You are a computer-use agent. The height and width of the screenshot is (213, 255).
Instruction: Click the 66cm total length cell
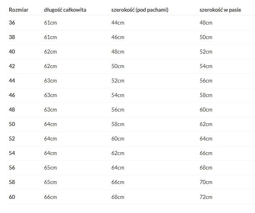pyautogui.click(x=50, y=197)
